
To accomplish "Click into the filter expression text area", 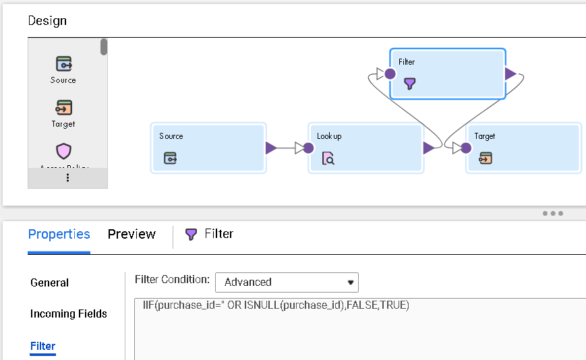I will point(360,328).
